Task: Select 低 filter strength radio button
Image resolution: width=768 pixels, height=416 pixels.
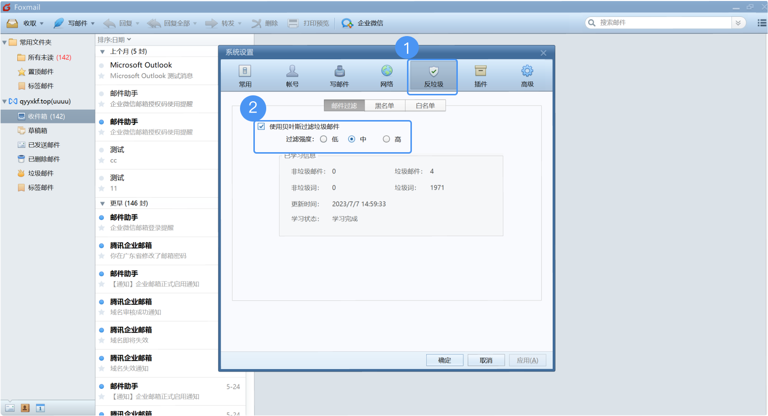Action: (x=323, y=139)
